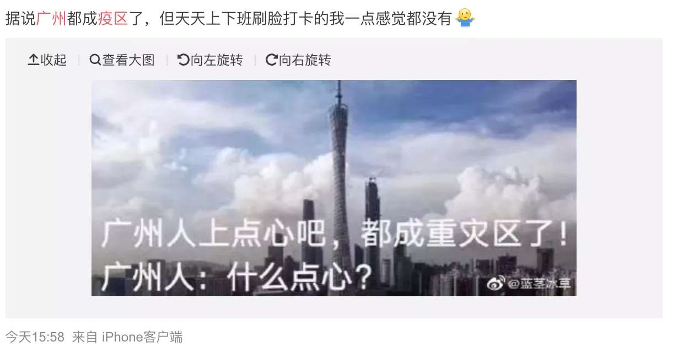Screen dimensions: 678x363
Task: Click the clockwise rotate arrow icon
Action: pyautogui.click(x=272, y=60)
